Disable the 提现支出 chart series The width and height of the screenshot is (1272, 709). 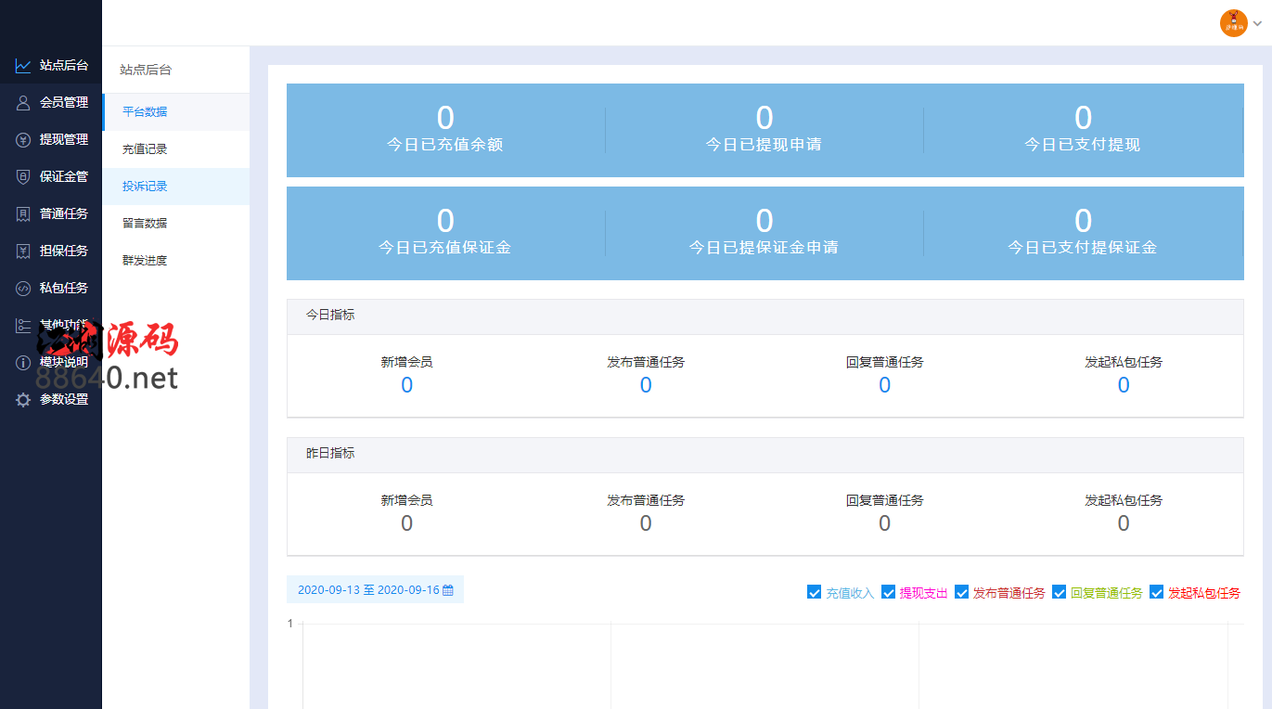click(x=888, y=591)
